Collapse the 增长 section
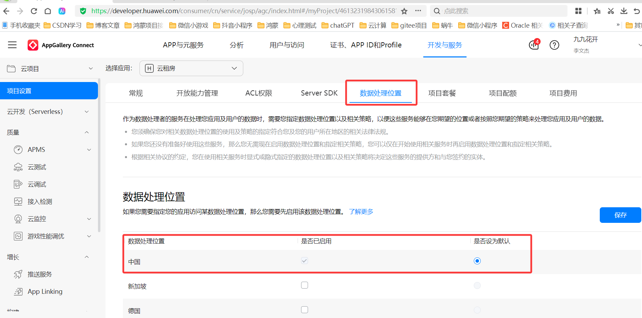The width and height of the screenshot is (642, 318). tap(87, 257)
